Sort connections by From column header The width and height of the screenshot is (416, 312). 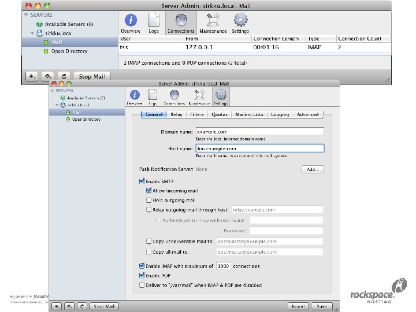pos(217,39)
